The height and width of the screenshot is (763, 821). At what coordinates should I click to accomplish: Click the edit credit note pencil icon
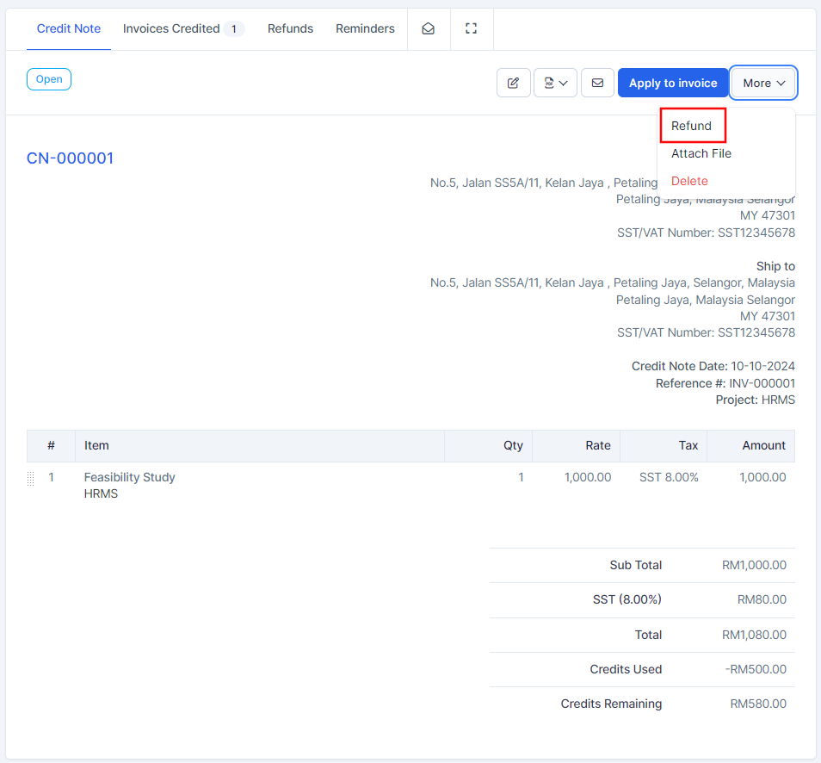(x=514, y=84)
